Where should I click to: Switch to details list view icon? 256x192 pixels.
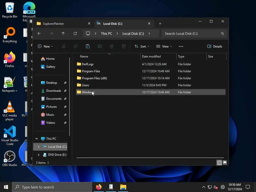[219, 162]
